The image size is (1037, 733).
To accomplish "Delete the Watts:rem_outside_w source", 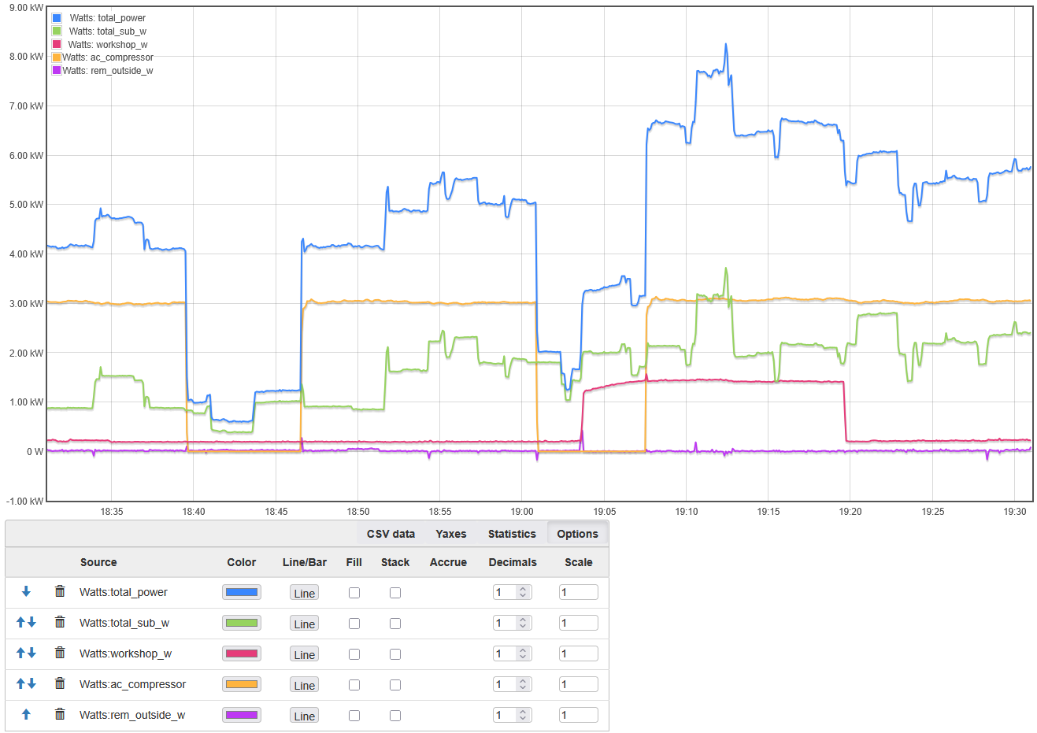I will [60, 715].
